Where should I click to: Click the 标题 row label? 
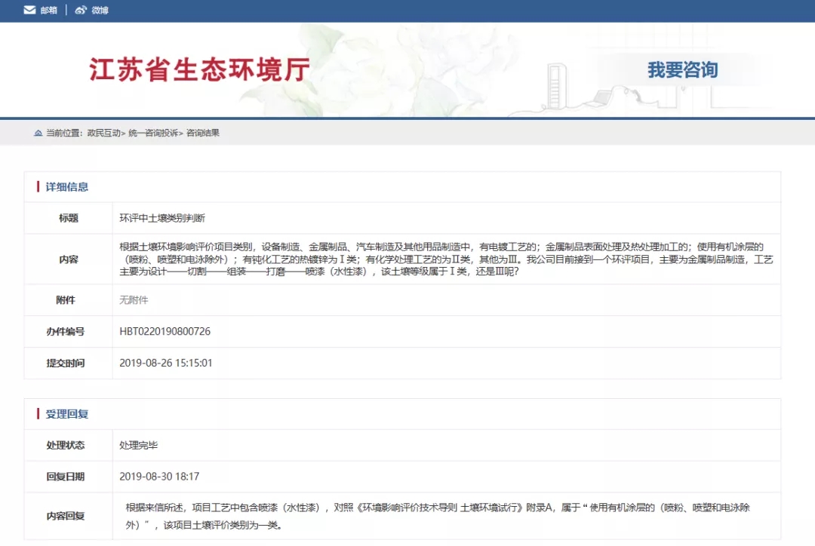[69, 218]
